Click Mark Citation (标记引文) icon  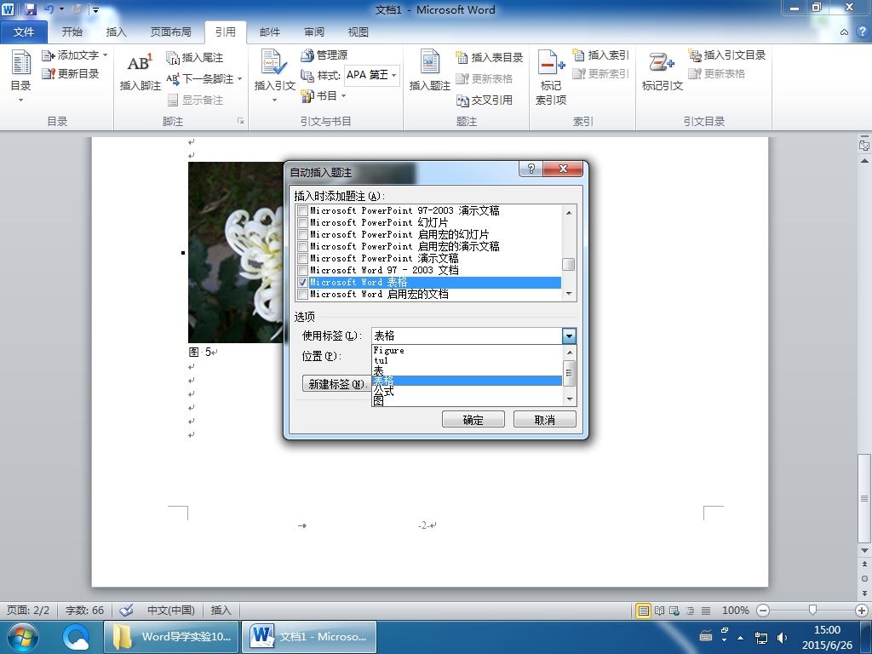coord(661,61)
